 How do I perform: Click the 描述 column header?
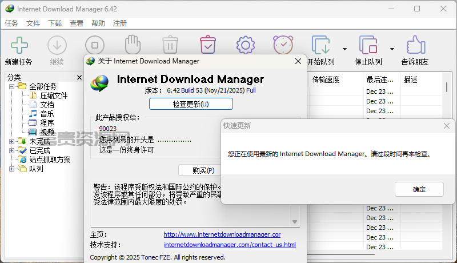[422, 79]
